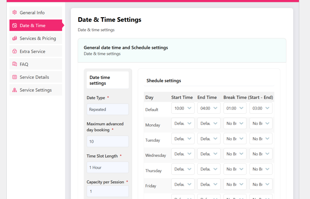Click the 'Default' row label
This screenshot has height=199, width=310.
152,110
